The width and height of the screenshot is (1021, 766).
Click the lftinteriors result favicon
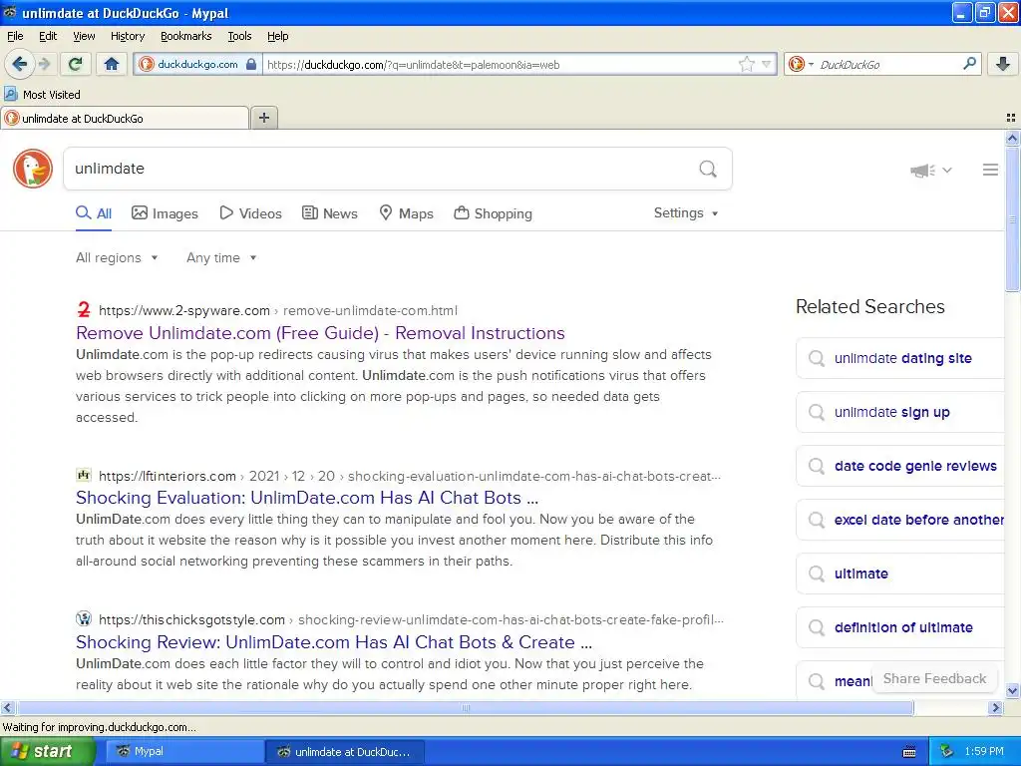[x=84, y=475]
